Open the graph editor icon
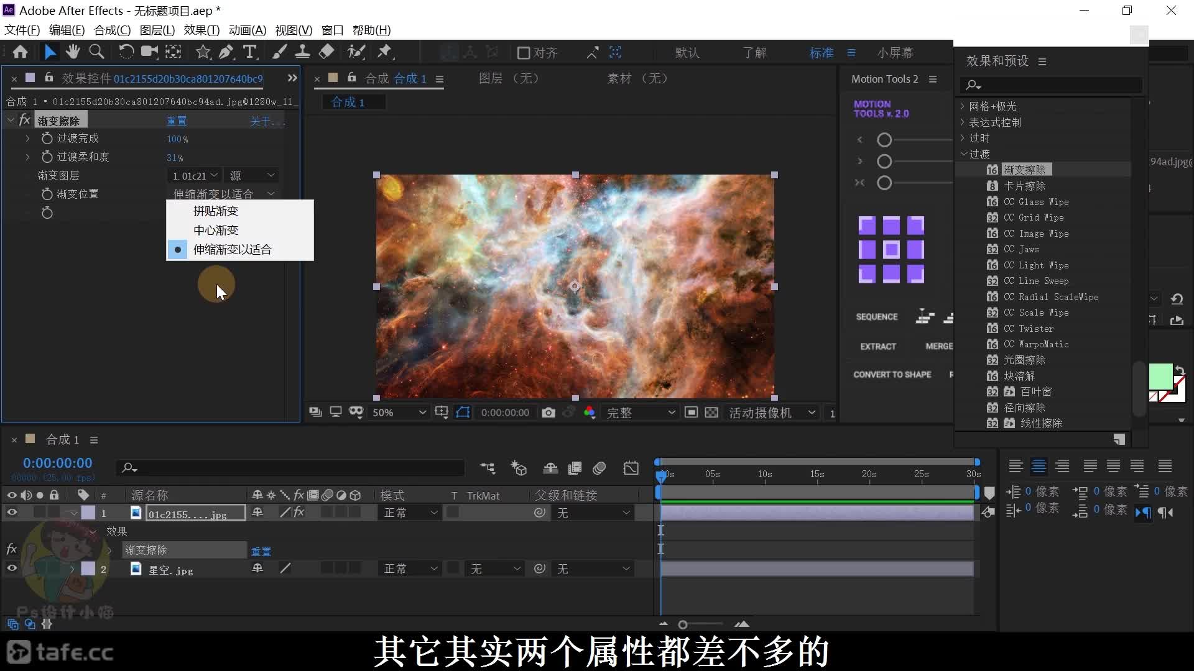Image resolution: width=1194 pixels, height=671 pixels. coord(631,468)
